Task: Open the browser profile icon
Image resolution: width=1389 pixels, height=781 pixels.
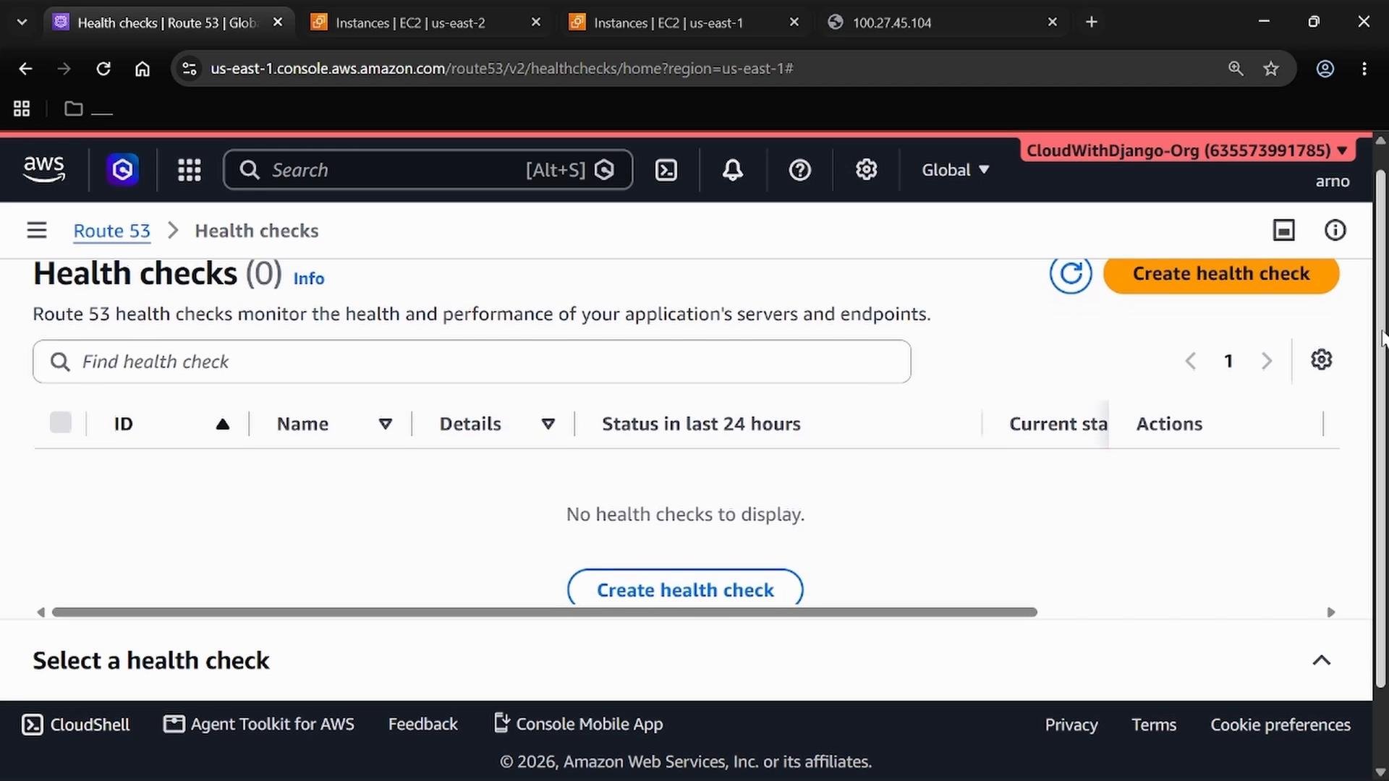Action: pyautogui.click(x=1325, y=69)
